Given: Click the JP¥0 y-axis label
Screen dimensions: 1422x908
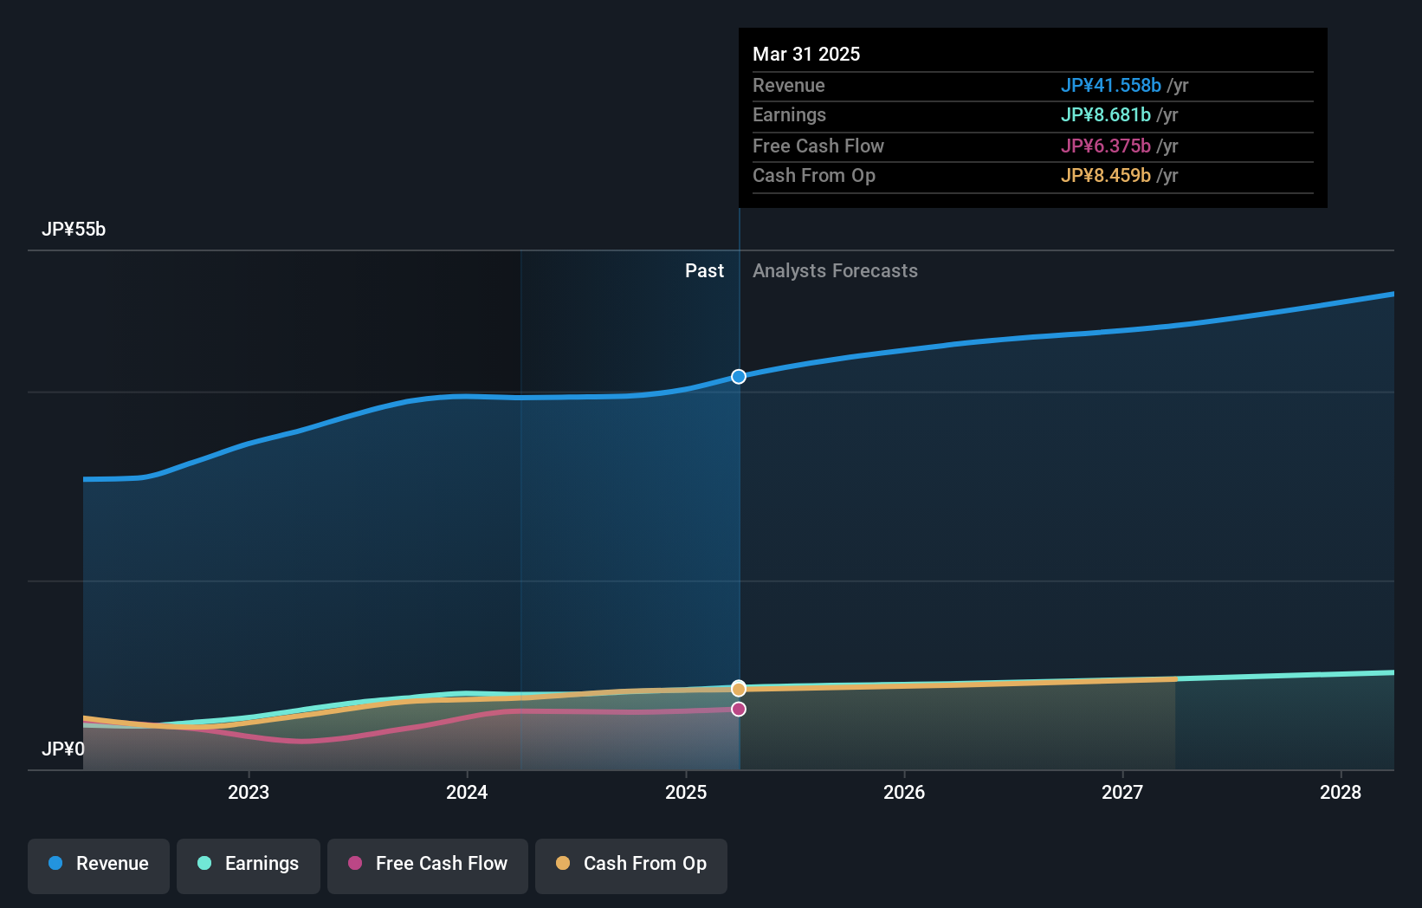Looking at the screenshot, I should [x=63, y=749].
